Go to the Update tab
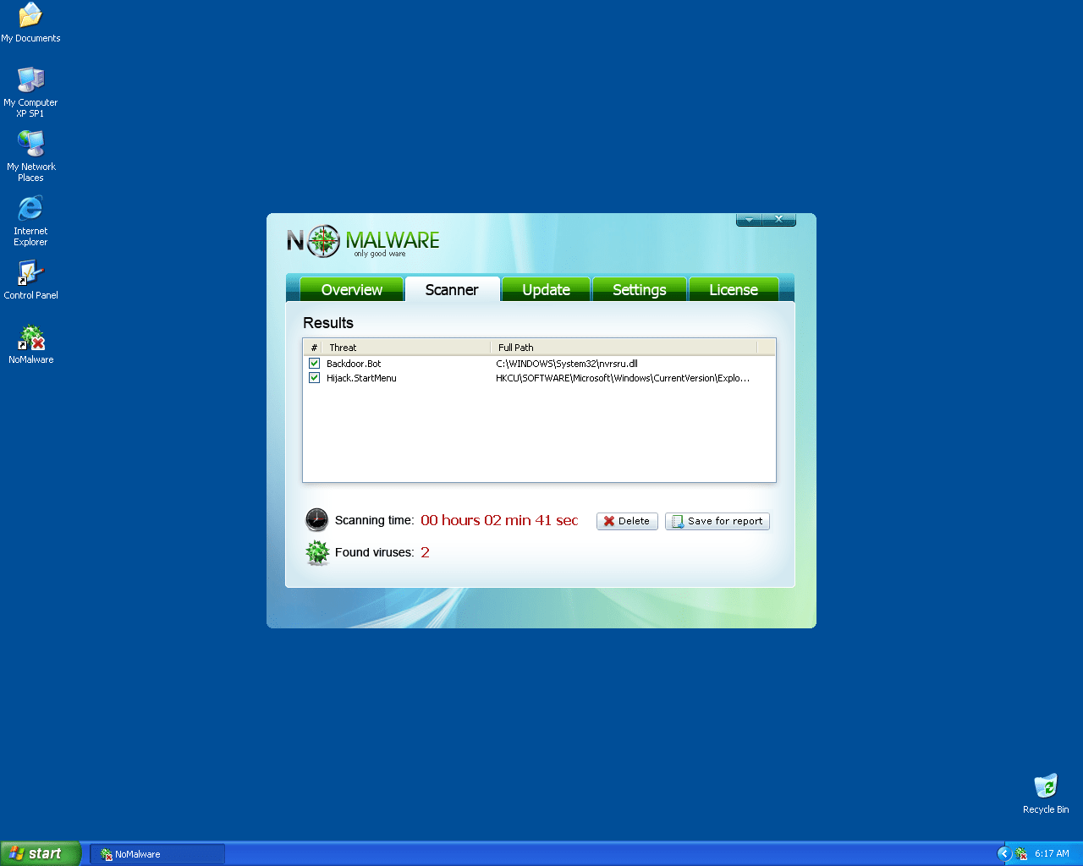Screen dimensions: 1083x866 [x=546, y=289]
